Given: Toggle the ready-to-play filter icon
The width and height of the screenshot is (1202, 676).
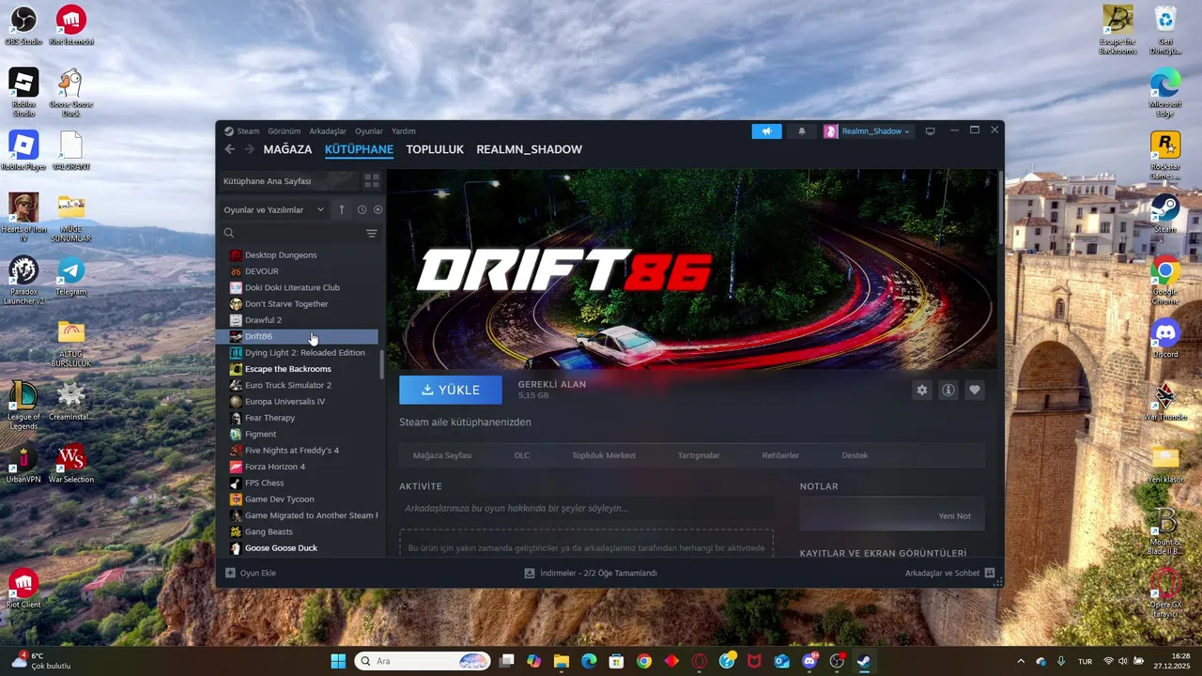Looking at the screenshot, I should coord(378,209).
